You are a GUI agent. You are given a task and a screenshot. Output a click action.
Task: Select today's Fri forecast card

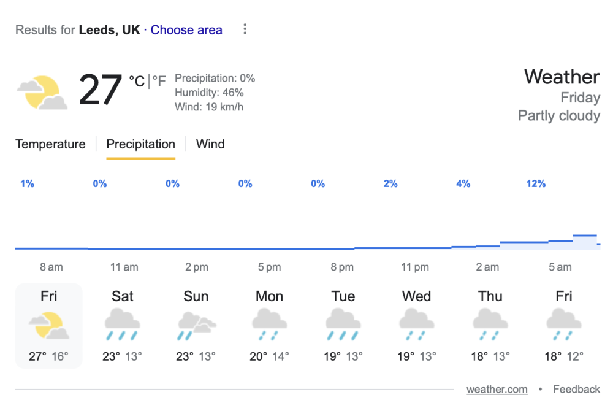click(49, 326)
